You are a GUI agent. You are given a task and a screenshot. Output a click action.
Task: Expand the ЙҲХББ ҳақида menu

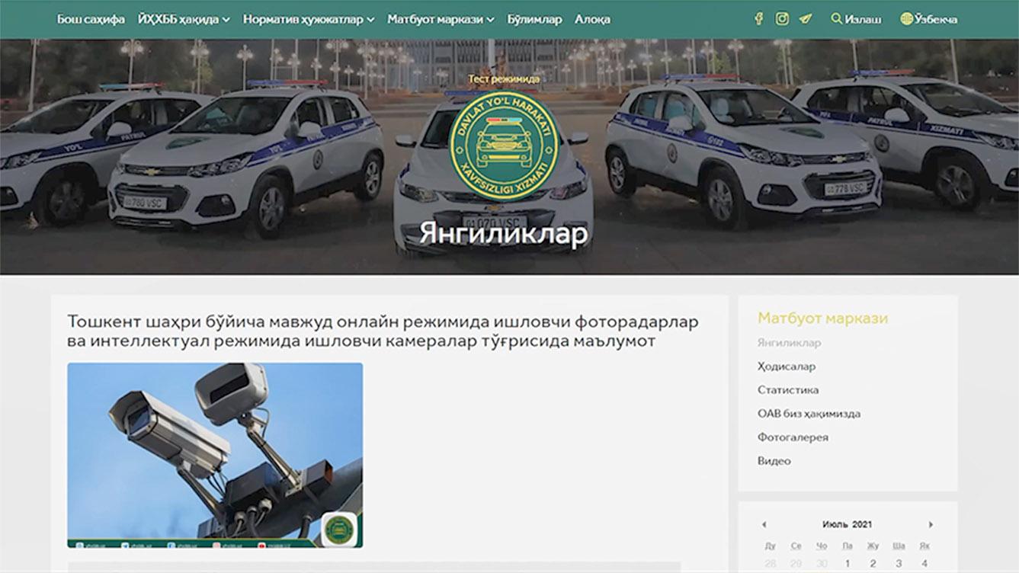[x=184, y=19]
